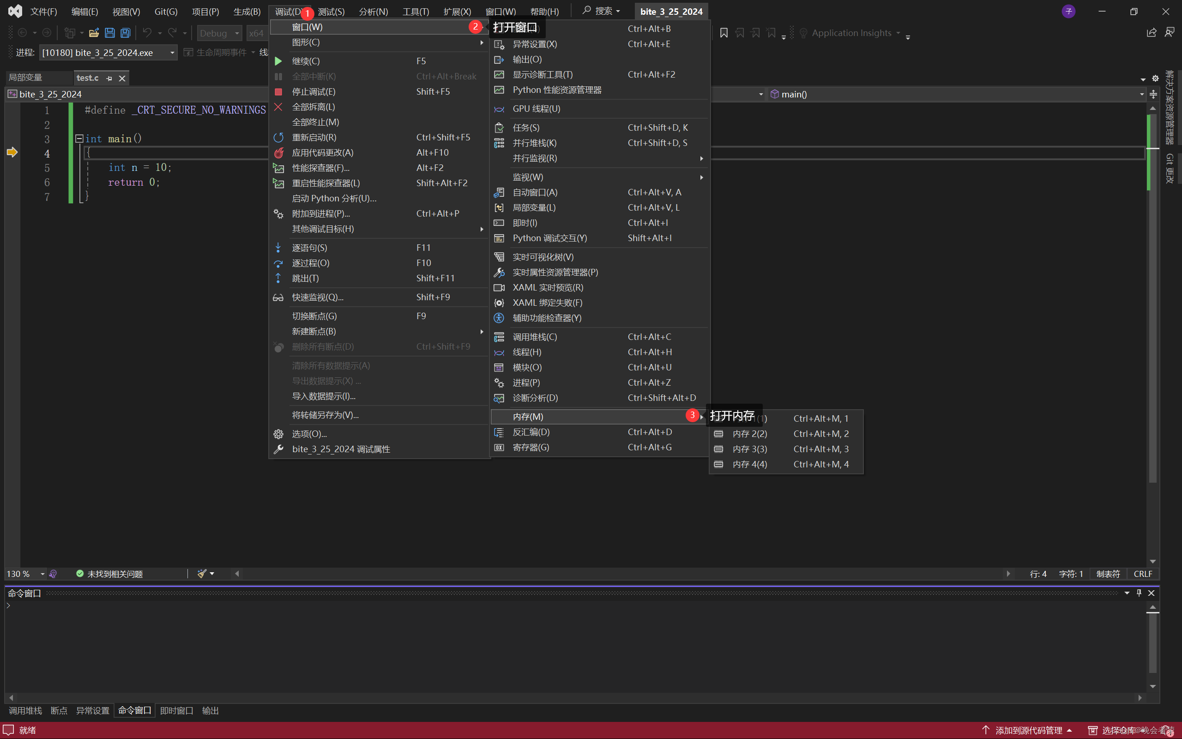The width and height of the screenshot is (1182, 739).
Task: Open the Debug configuration dropdown
Action: pos(236,33)
